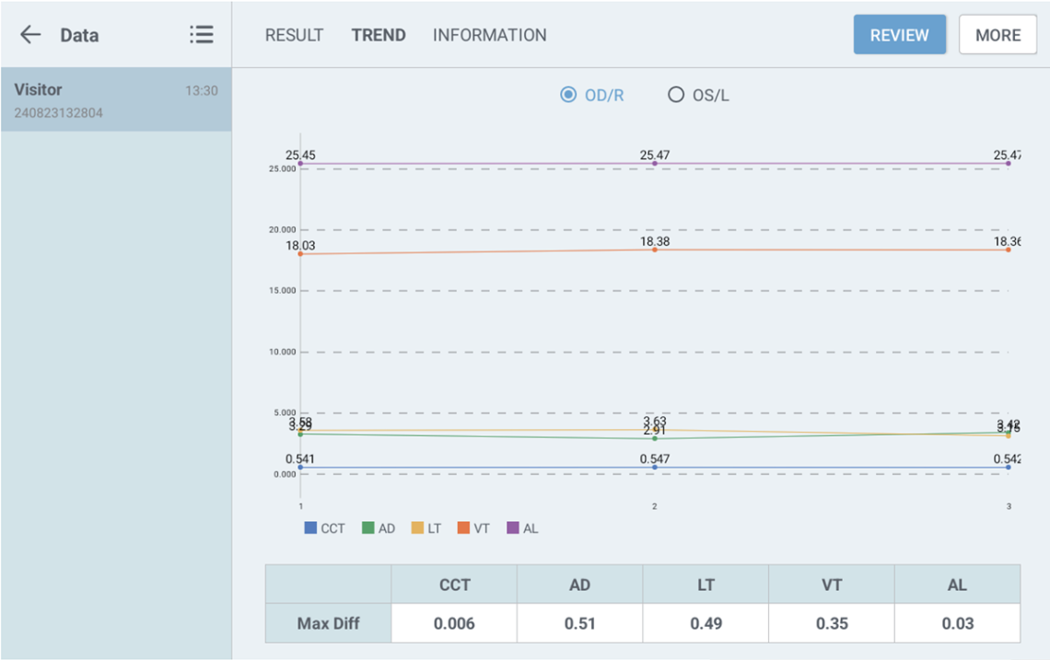Image resolution: width=1050 pixels, height=660 pixels.
Task: Click the AL Max Diff cell 0.03
Action: 957,623
